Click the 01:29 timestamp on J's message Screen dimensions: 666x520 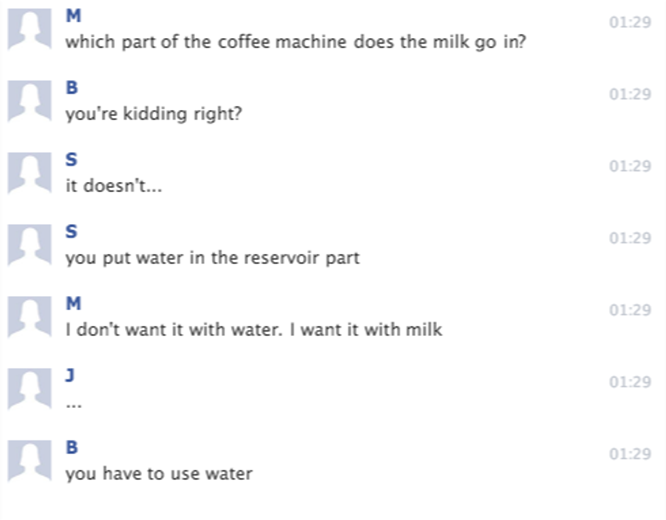pos(630,382)
